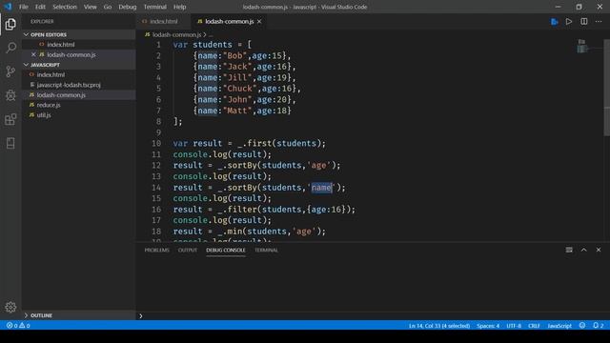The height and width of the screenshot is (343, 610).
Task: Close lodash-common.js in Open Editors list
Action: click(33, 54)
